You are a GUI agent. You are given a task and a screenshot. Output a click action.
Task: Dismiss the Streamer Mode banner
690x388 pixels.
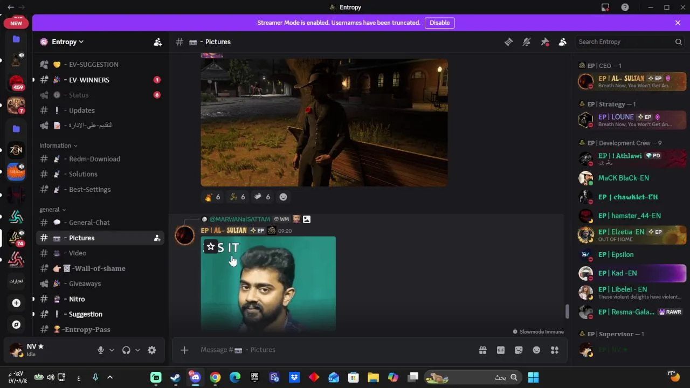[678, 23]
